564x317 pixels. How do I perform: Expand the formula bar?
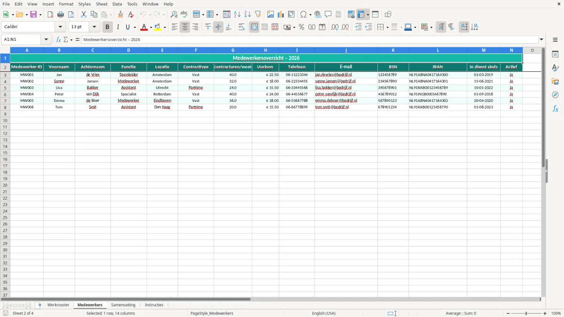[x=542, y=40]
